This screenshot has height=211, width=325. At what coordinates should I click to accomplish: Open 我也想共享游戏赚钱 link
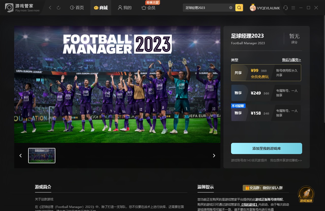[x=286, y=160]
